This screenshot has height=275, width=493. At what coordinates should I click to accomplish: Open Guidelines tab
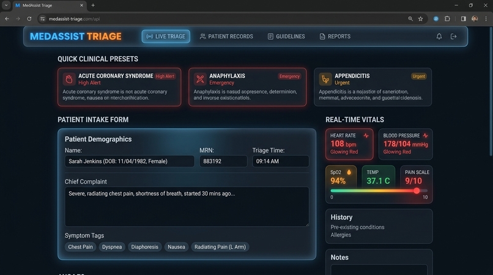[x=286, y=37]
